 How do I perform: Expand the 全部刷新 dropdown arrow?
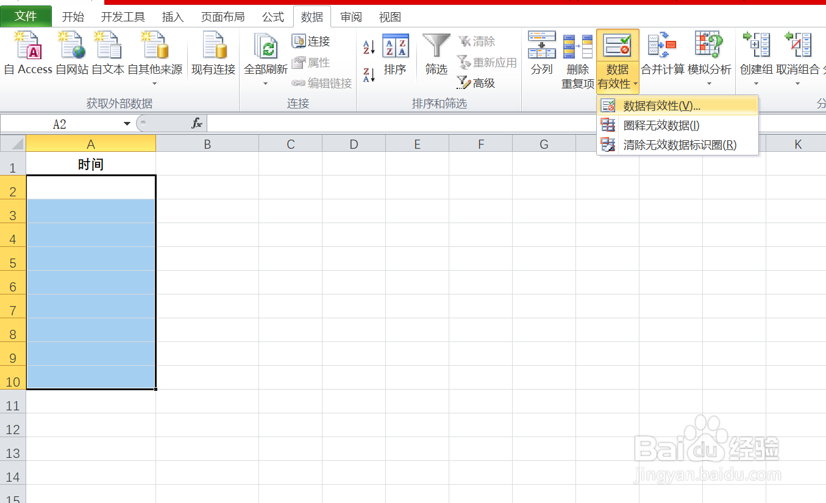pyautogui.click(x=266, y=84)
